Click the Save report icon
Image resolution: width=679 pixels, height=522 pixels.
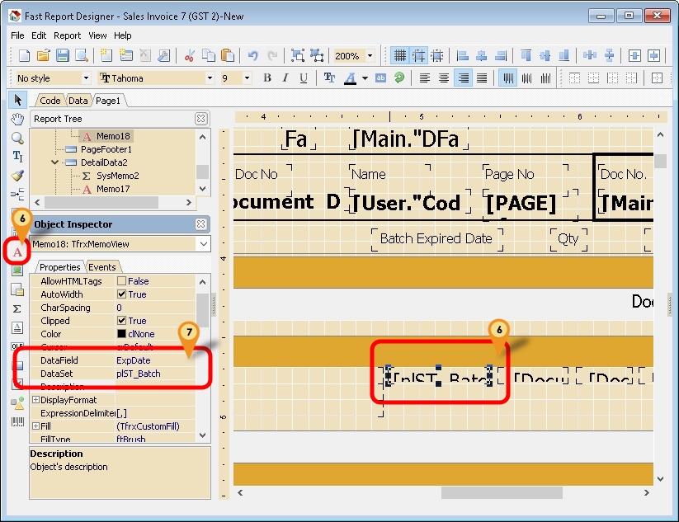pyautogui.click(x=63, y=56)
